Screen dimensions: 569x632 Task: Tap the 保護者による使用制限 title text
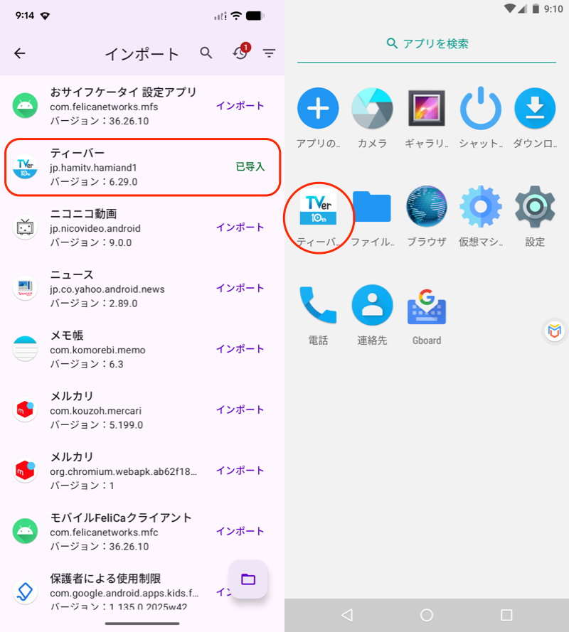point(105,579)
